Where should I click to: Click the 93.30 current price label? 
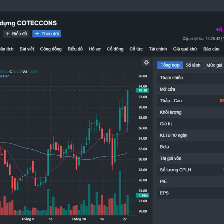coord(143,90)
